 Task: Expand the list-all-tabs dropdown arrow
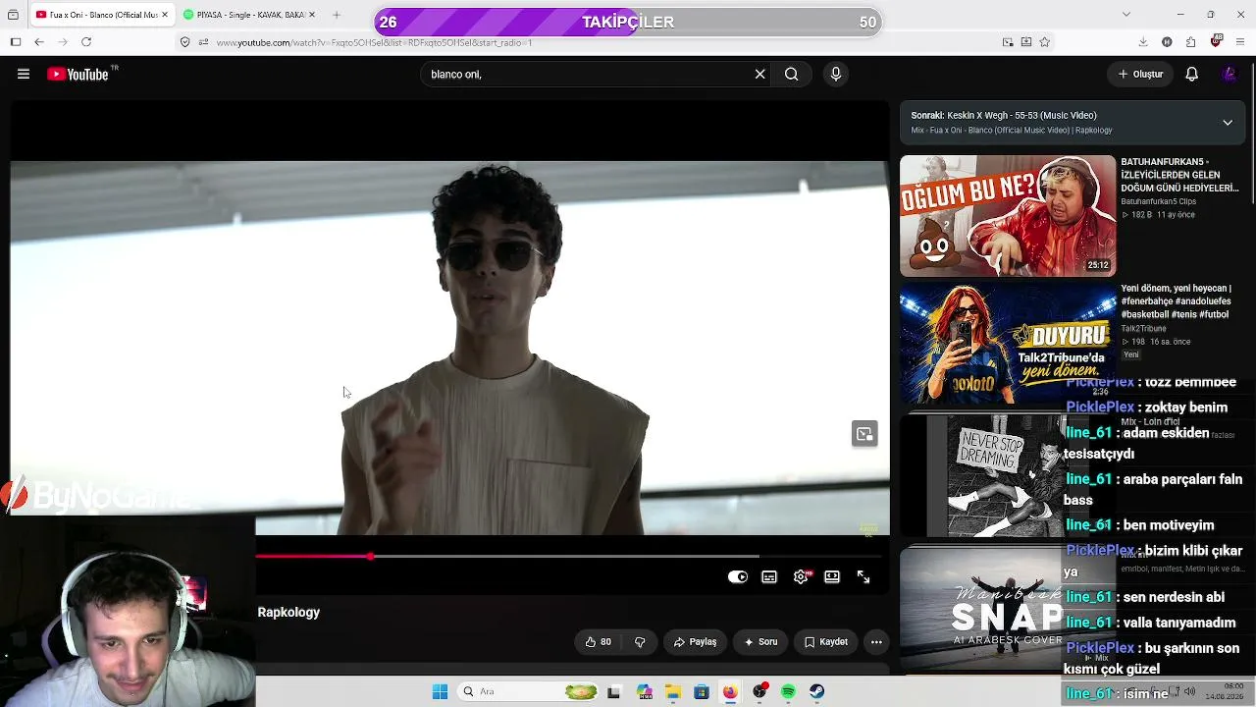coord(1125,14)
